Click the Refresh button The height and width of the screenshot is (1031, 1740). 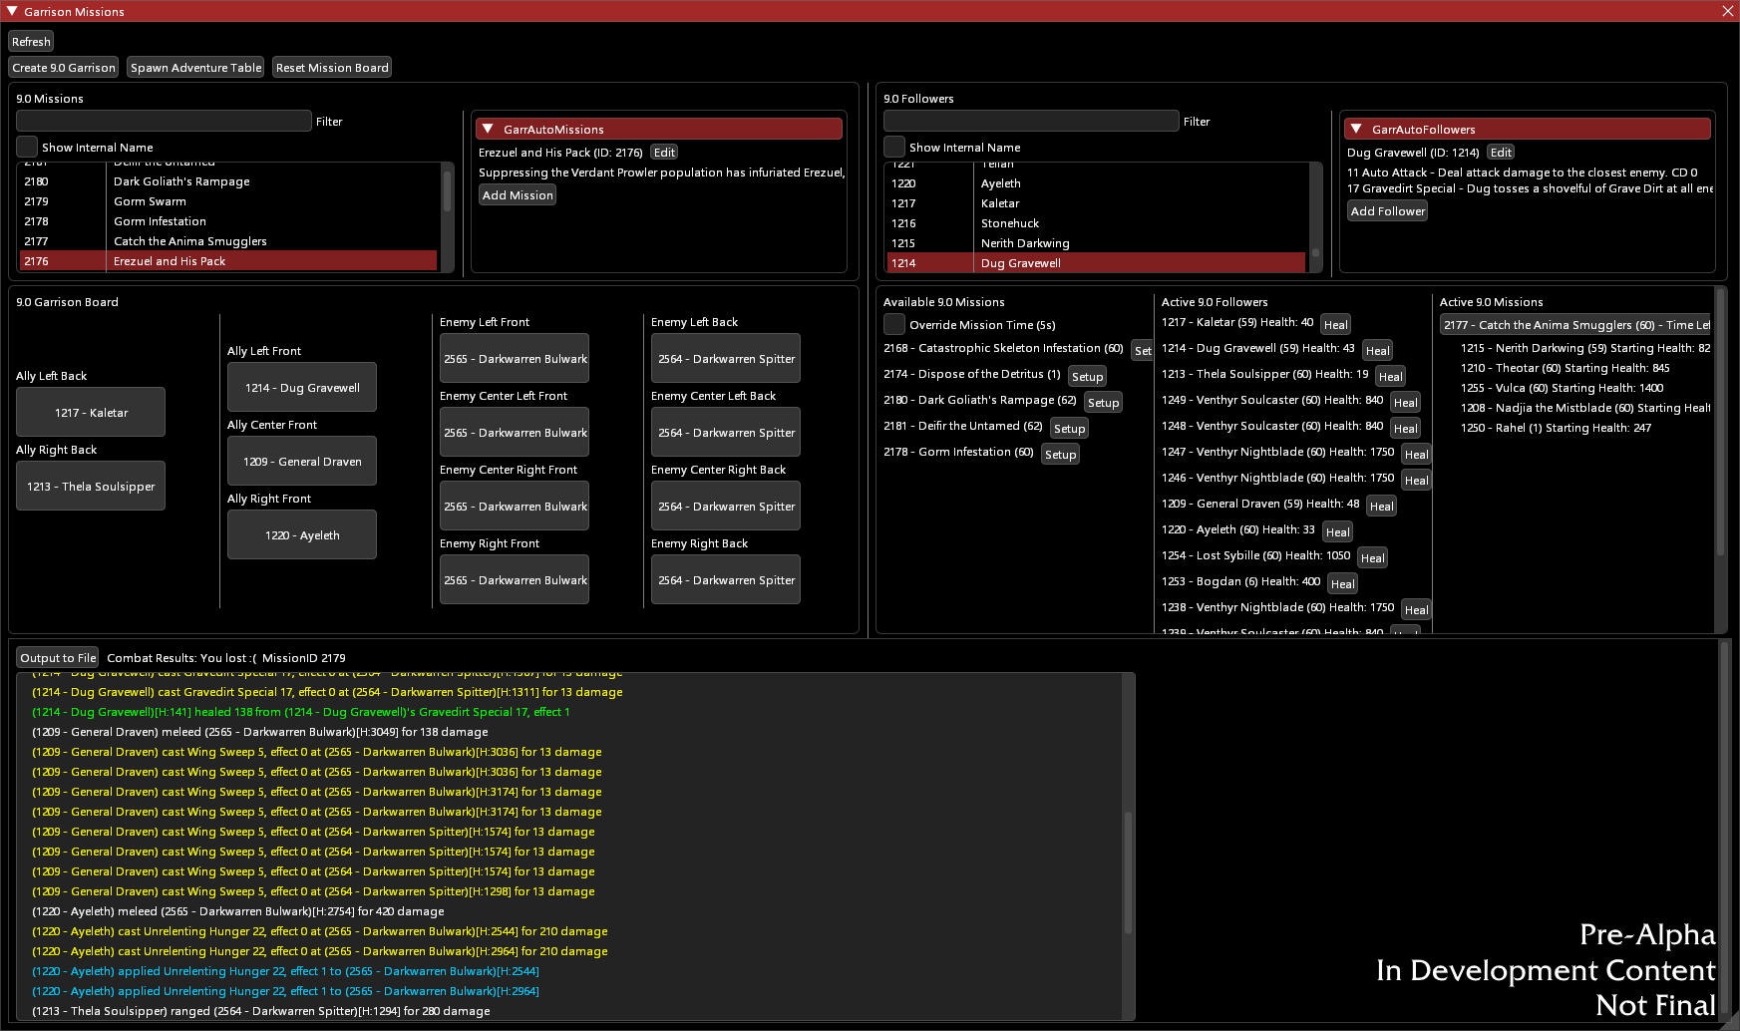pyautogui.click(x=31, y=42)
